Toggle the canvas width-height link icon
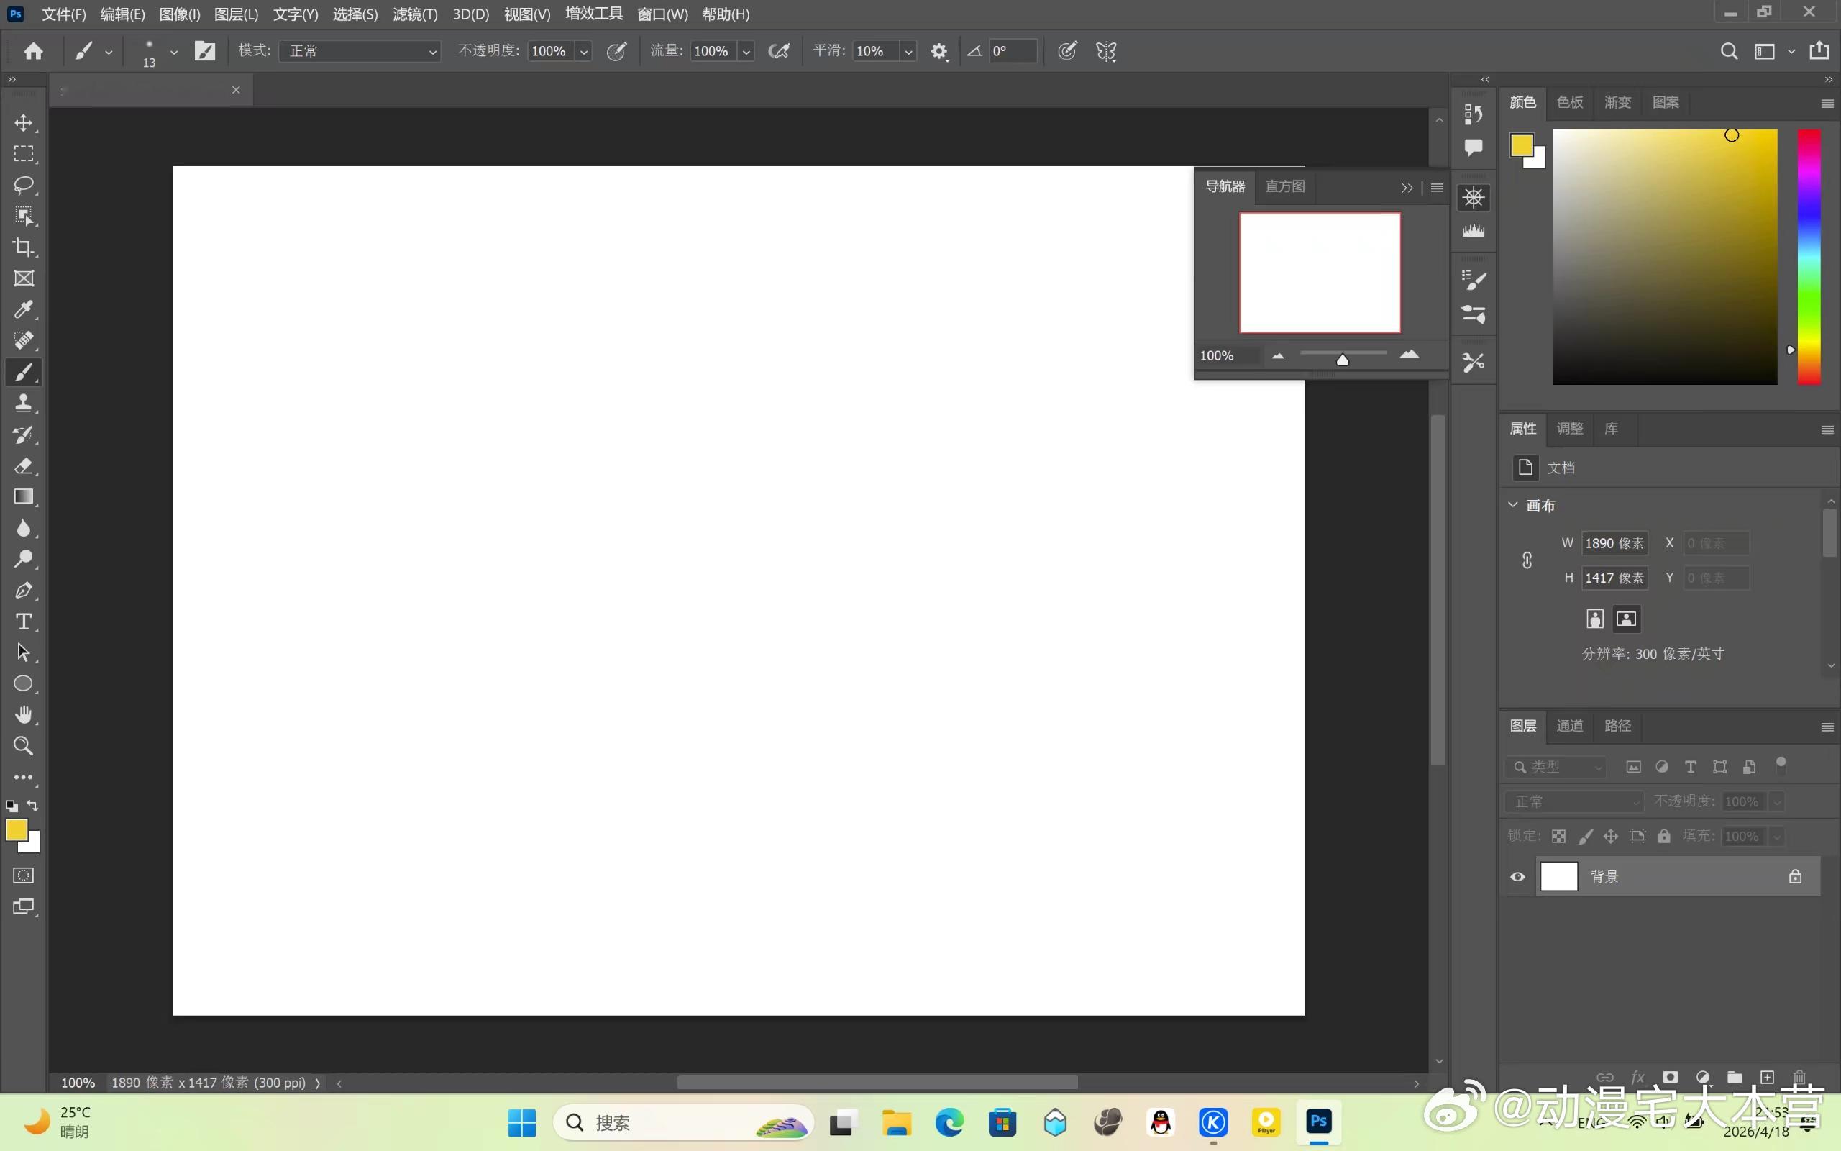Viewport: 1841px width, 1151px height. (x=1527, y=560)
